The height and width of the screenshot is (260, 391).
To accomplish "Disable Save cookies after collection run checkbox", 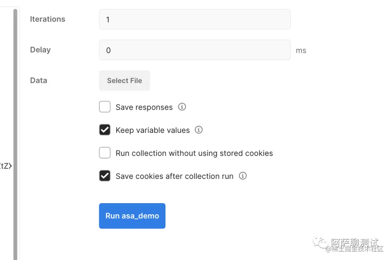I will (x=105, y=176).
